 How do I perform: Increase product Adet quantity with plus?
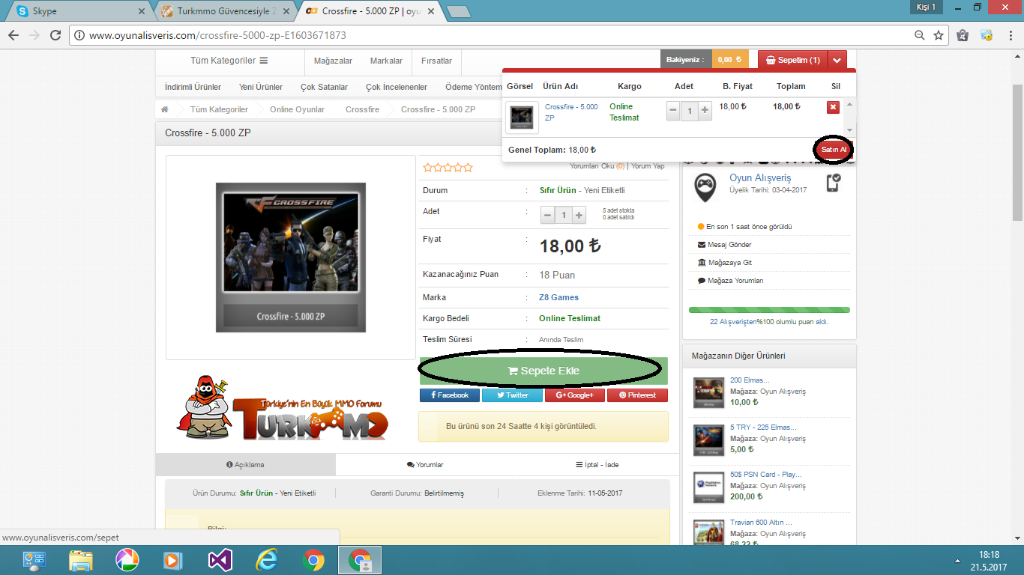pos(579,216)
